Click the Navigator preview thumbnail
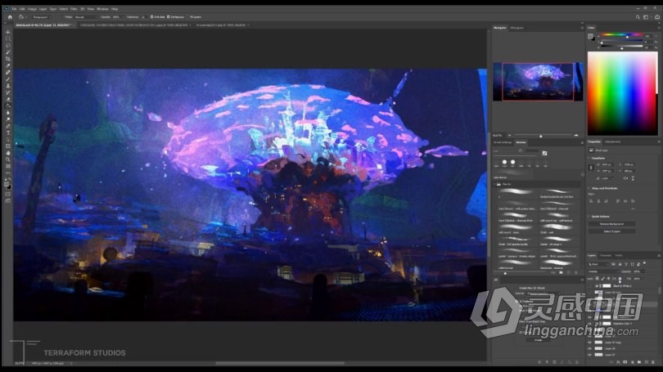This screenshot has height=372, width=663. point(538,82)
